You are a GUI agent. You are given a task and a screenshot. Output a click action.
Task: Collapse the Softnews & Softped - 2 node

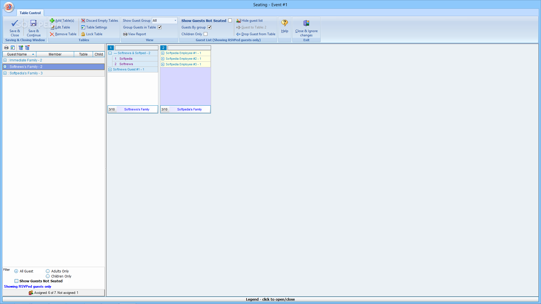[x=110, y=53]
